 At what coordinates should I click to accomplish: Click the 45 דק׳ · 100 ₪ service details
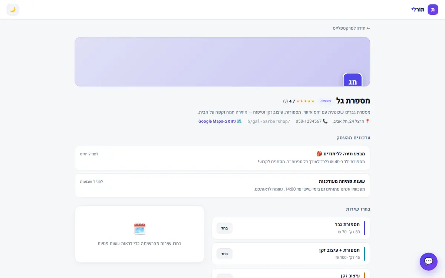[347, 258]
